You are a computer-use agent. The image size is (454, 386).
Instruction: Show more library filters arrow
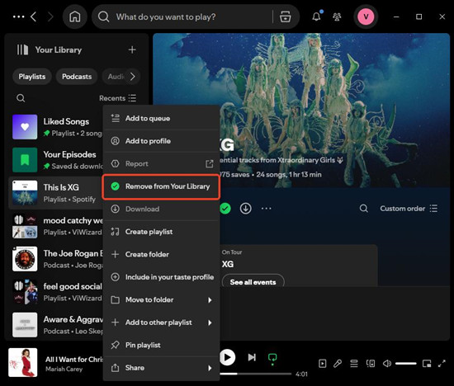tap(133, 77)
